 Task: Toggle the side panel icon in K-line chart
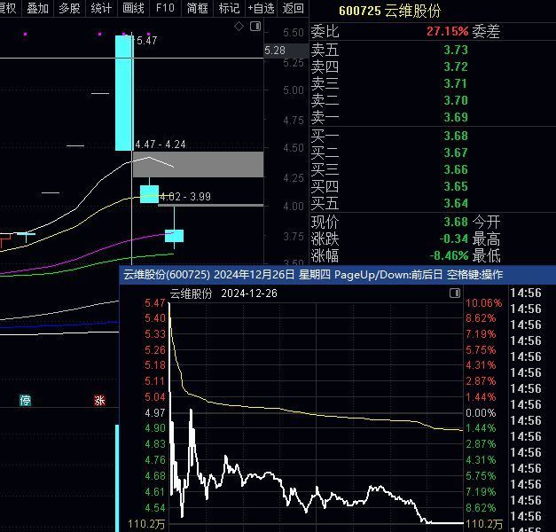pos(255,26)
